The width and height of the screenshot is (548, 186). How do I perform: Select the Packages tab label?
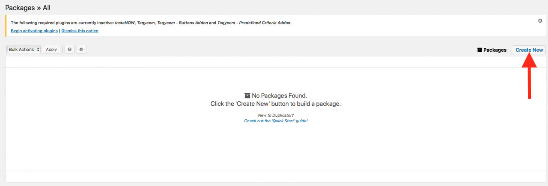pos(495,50)
